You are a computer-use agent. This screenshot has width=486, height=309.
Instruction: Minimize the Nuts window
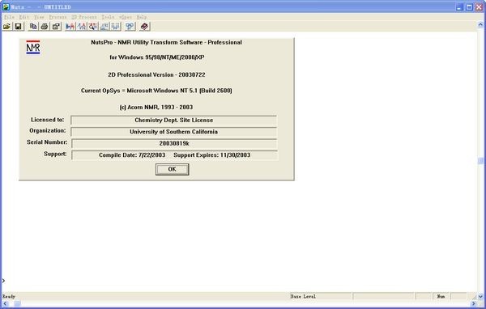[x=459, y=6]
